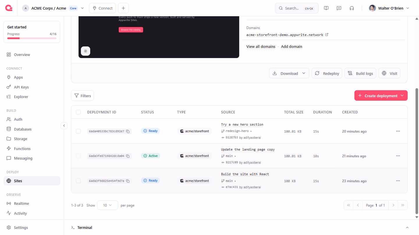
Task: Open Storage in sidebar
Action: (x=32, y=139)
